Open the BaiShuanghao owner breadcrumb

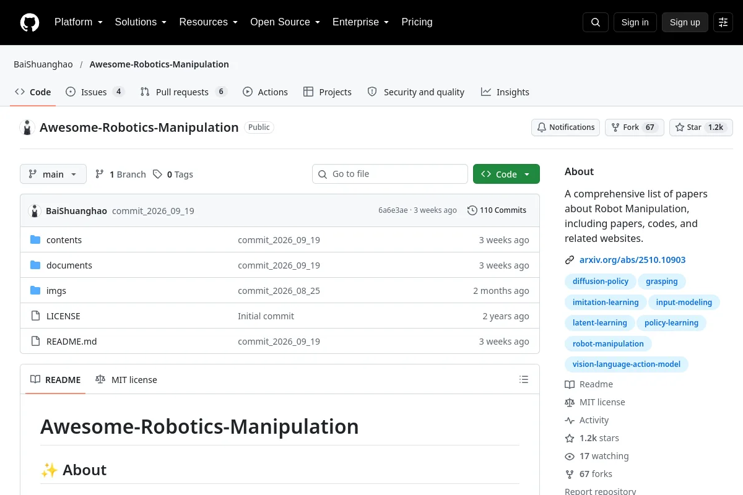click(43, 64)
